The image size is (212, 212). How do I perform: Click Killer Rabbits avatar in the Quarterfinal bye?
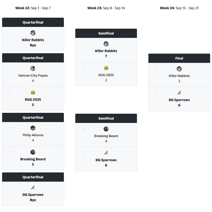pos(33,33)
